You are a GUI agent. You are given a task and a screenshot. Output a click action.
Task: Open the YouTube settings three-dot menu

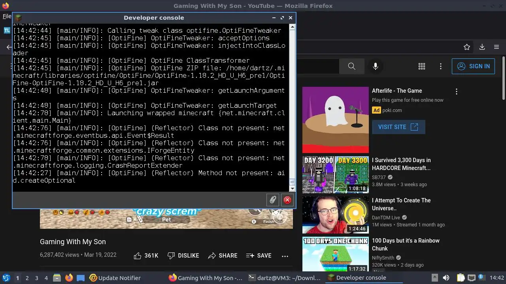(441, 66)
